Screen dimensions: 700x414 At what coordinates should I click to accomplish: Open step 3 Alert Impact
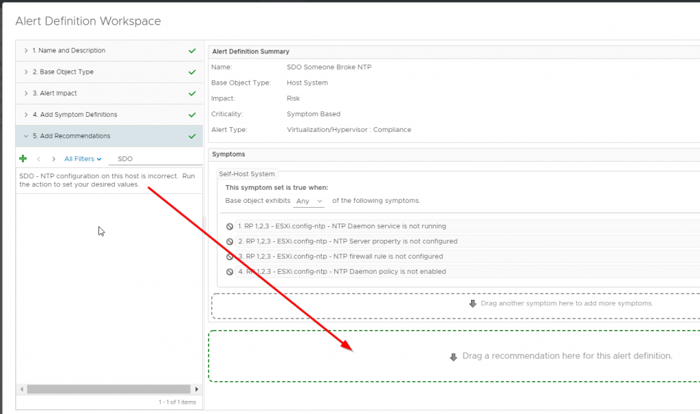click(58, 94)
